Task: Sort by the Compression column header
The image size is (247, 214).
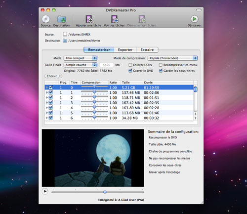Action: (x=94, y=83)
